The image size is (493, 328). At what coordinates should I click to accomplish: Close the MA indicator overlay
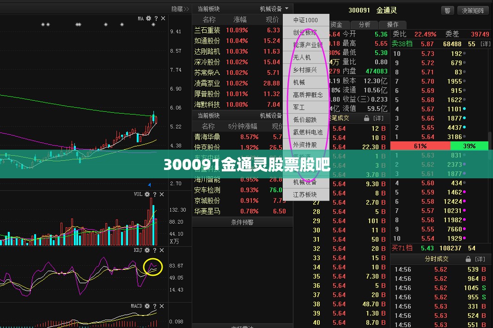163,18
